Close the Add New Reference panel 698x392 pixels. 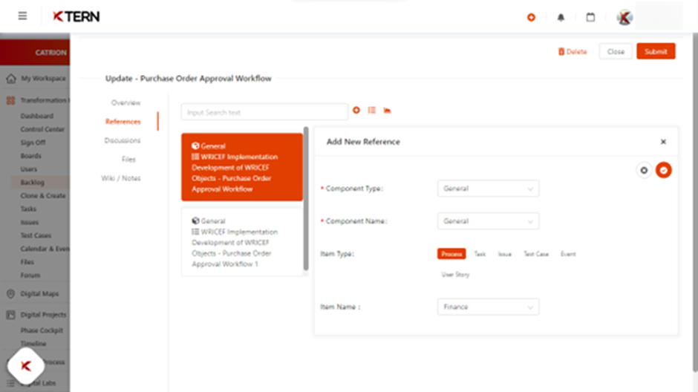tap(663, 142)
